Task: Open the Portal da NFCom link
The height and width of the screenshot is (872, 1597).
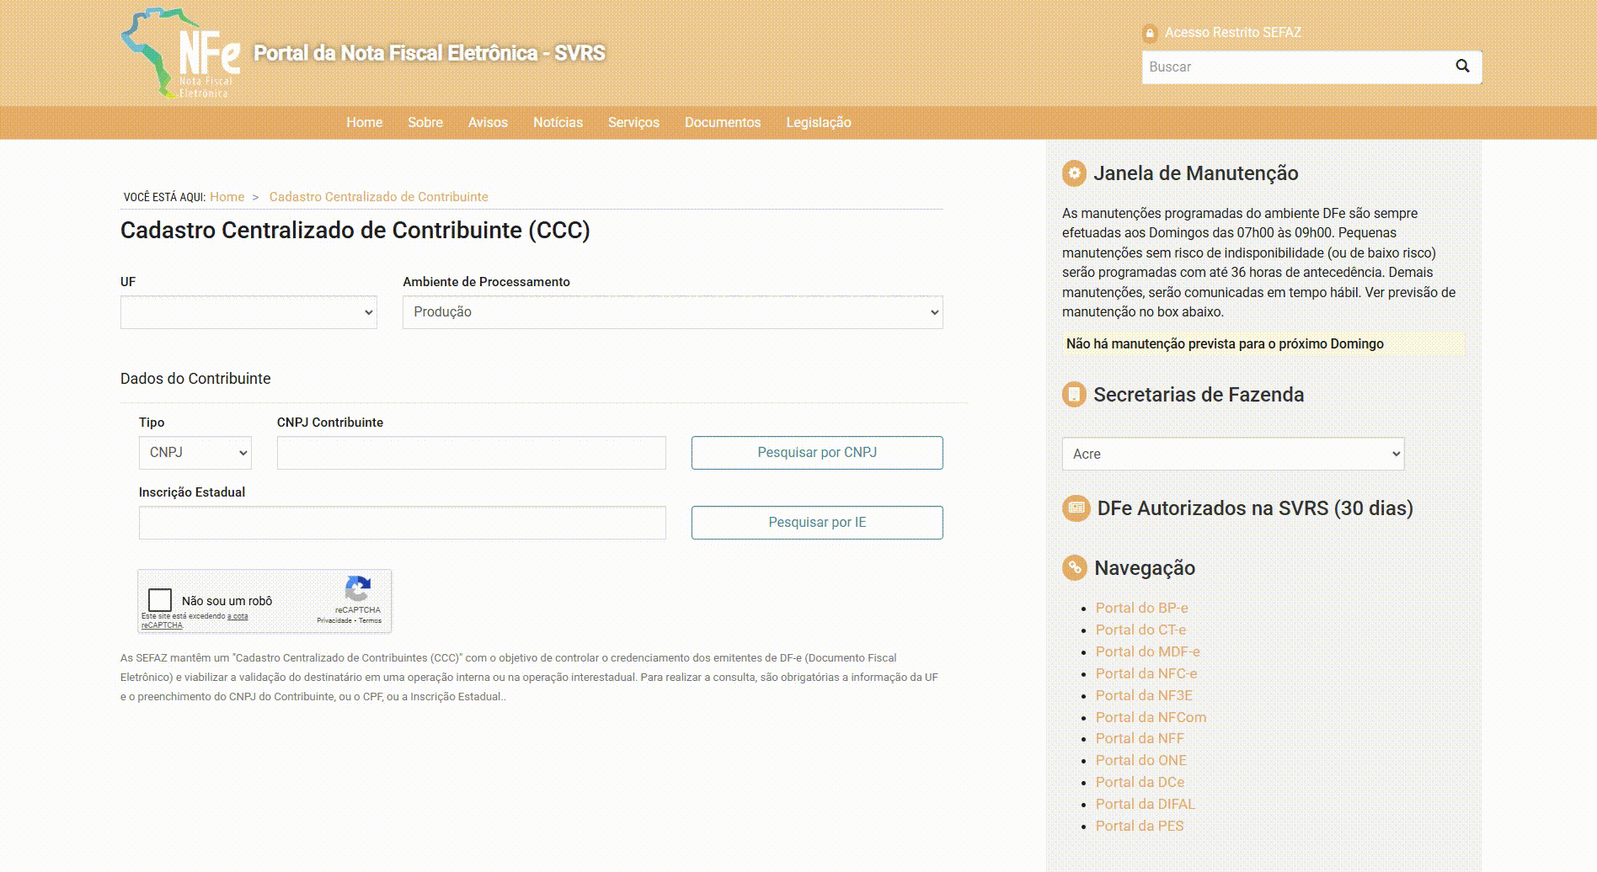Action: click(x=1151, y=717)
